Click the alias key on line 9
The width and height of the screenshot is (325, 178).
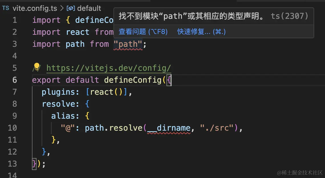pos(63,116)
